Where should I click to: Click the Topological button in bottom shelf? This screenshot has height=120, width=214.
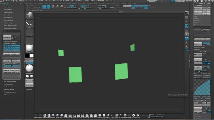coord(144,116)
